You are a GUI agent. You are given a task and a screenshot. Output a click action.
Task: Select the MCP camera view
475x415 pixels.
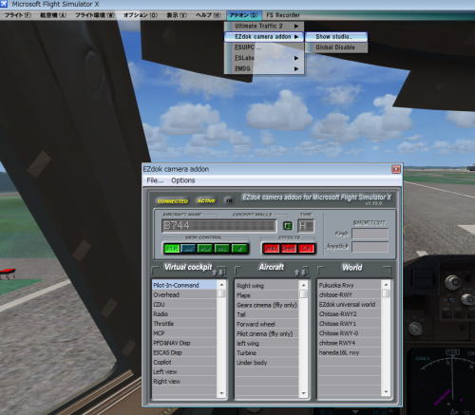click(x=185, y=333)
